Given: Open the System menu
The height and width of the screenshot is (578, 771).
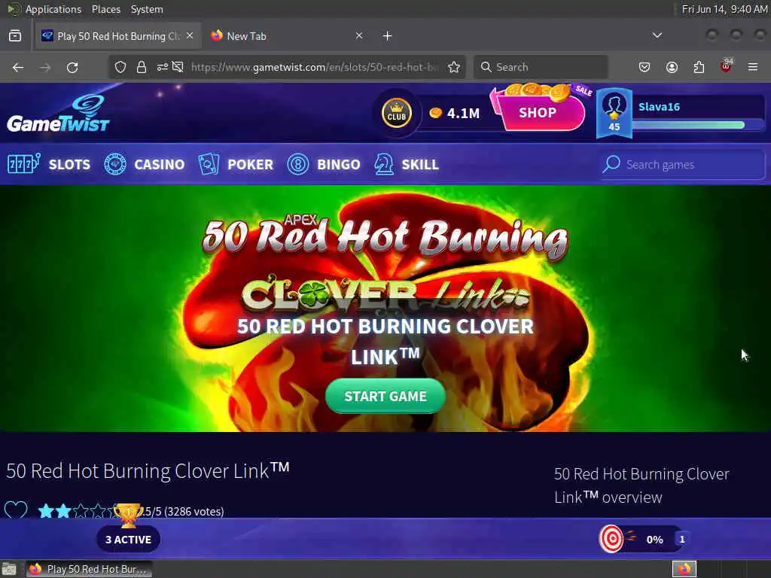Looking at the screenshot, I should tap(147, 9).
